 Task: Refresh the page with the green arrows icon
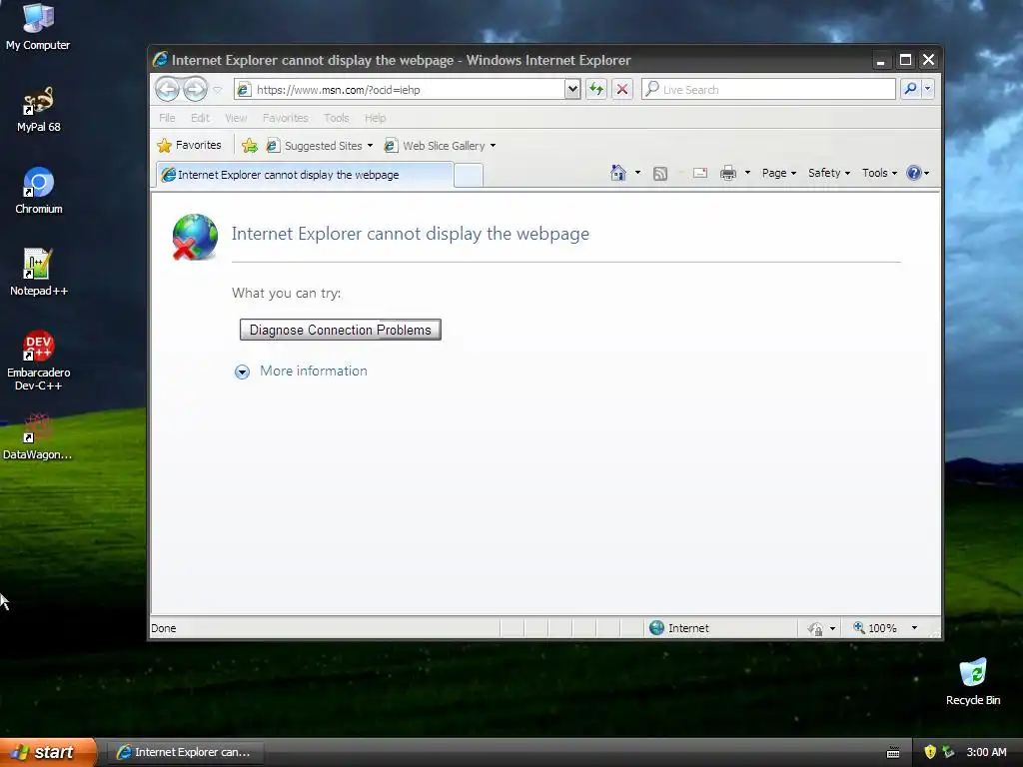tap(596, 89)
